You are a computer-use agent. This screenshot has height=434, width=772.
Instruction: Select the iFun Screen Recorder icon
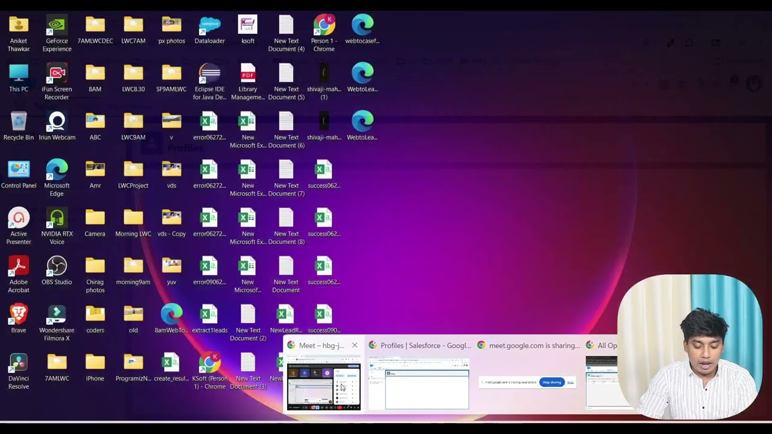(x=57, y=82)
